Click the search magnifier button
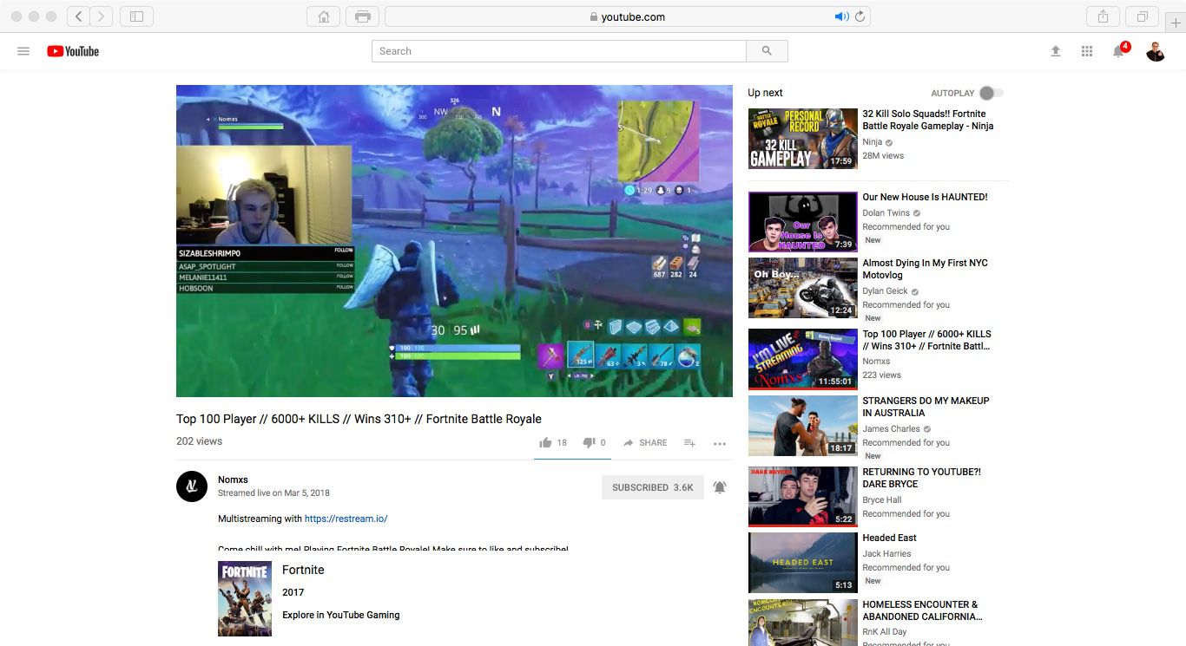 coord(767,51)
